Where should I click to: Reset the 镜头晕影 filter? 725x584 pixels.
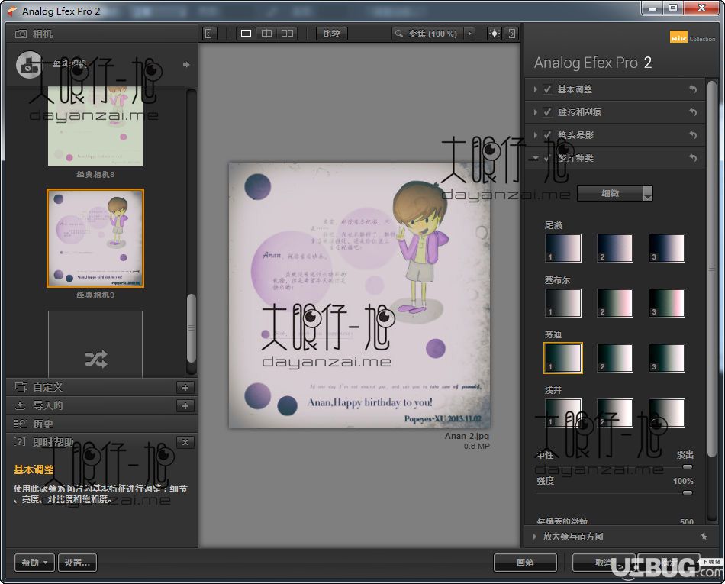(693, 135)
